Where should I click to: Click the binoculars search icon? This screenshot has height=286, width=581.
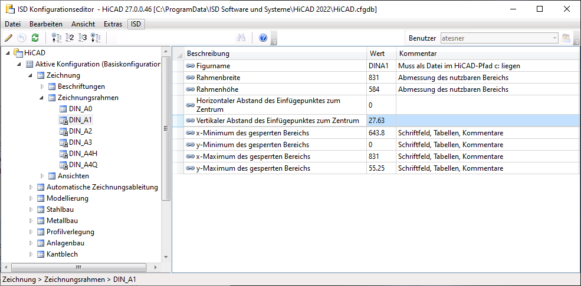click(x=242, y=37)
